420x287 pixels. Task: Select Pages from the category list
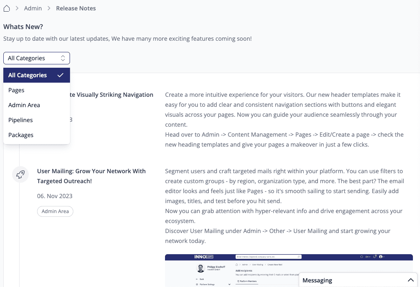17,90
